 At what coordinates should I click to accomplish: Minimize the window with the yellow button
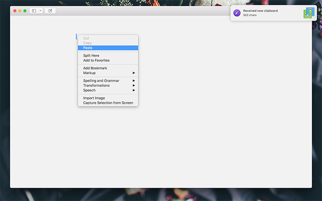coord(20,10)
